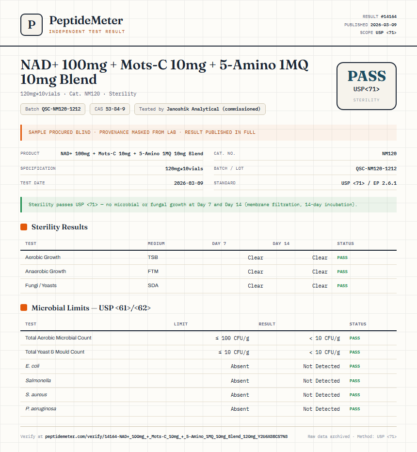Click P. aeruginosa Absent limit
417x452 pixels.
(240, 409)
